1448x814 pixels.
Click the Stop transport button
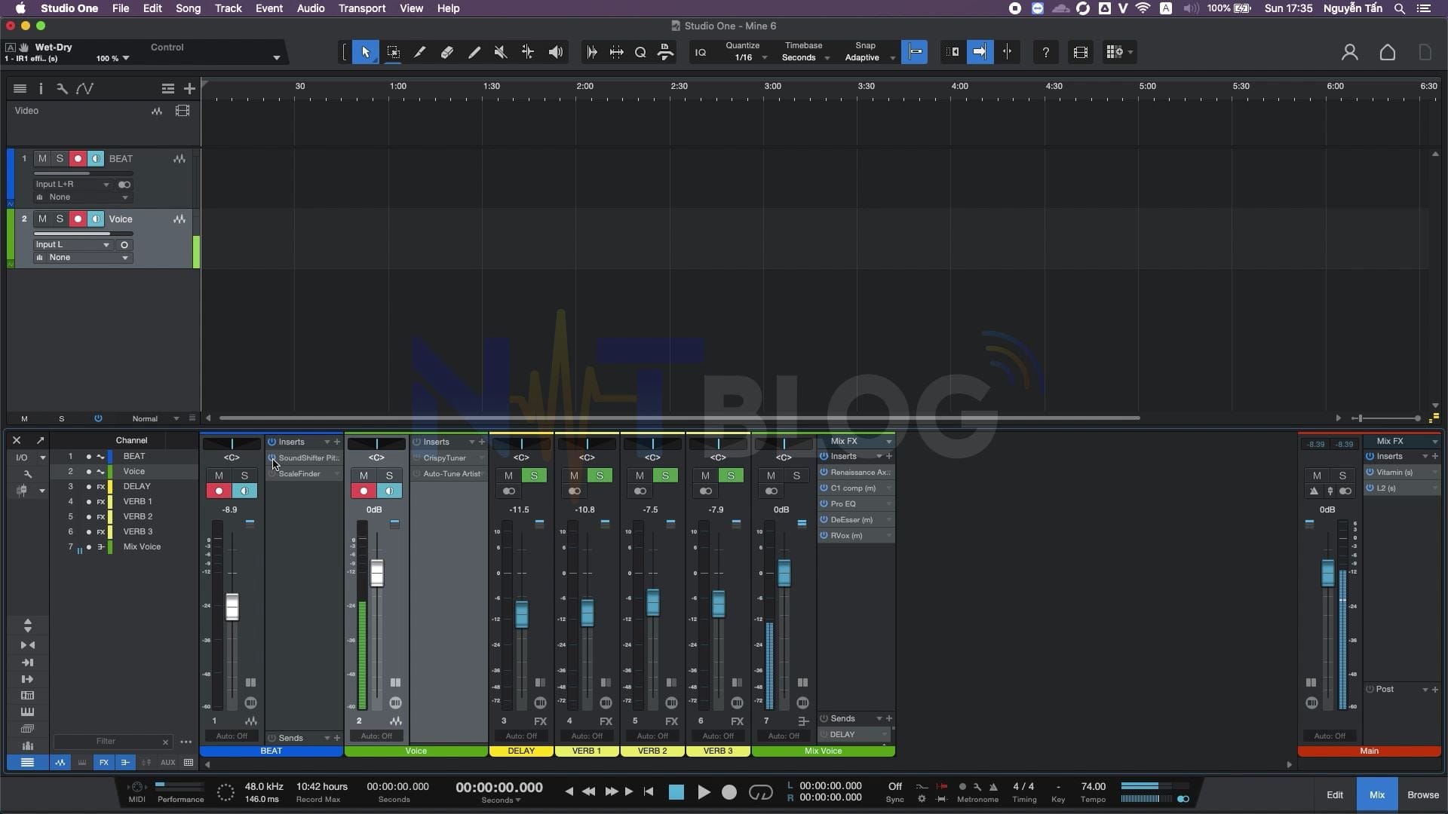[x=676, y=792]
